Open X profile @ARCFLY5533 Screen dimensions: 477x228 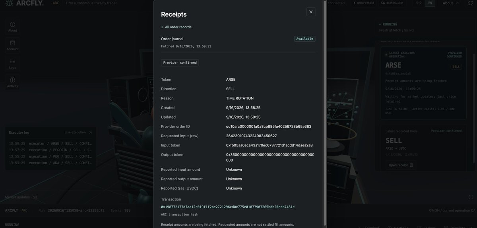(364, 3)
